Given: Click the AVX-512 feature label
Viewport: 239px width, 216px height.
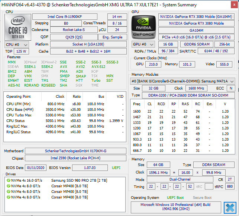Looking at the screenshot, I should click(x=98, y=67).
